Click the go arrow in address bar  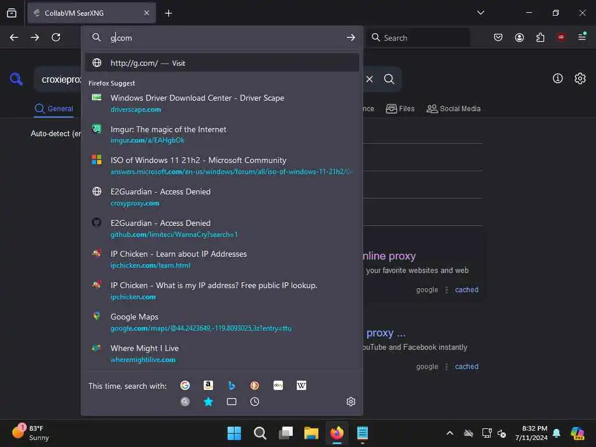pyautogui.click(x=350, y=37)
